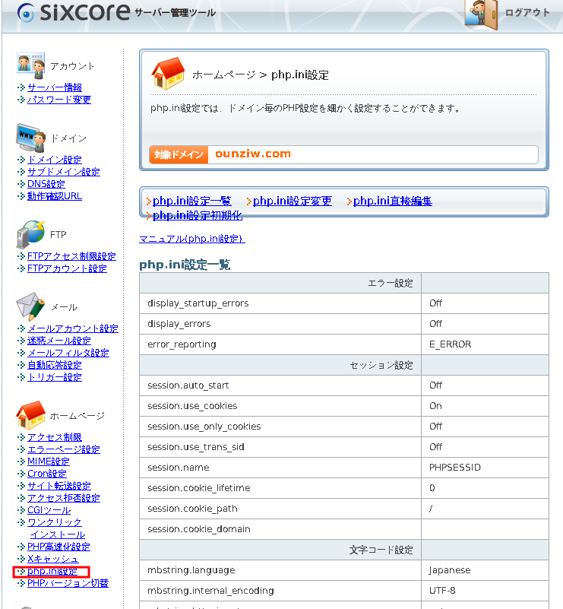
Task: Open MIME設定 link
Action: pos(49,461)
